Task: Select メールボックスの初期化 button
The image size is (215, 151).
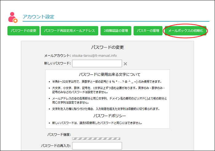Action: click(186, 31)
